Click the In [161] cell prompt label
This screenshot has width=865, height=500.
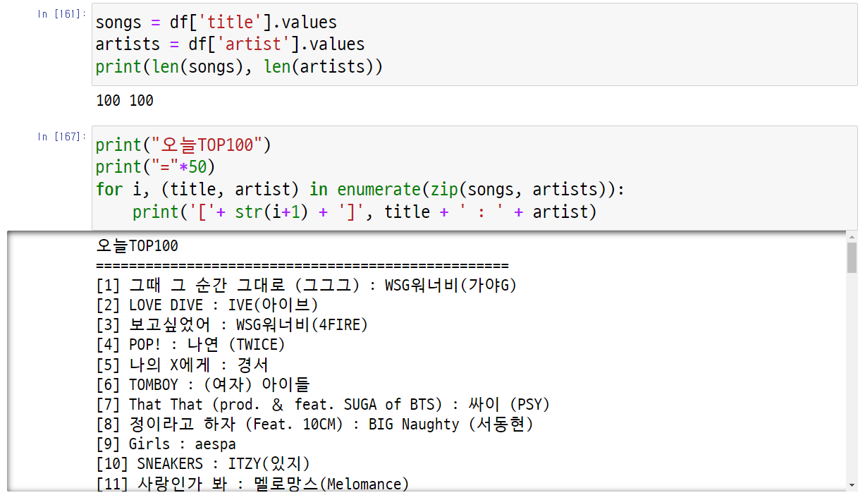pos(63,13)
